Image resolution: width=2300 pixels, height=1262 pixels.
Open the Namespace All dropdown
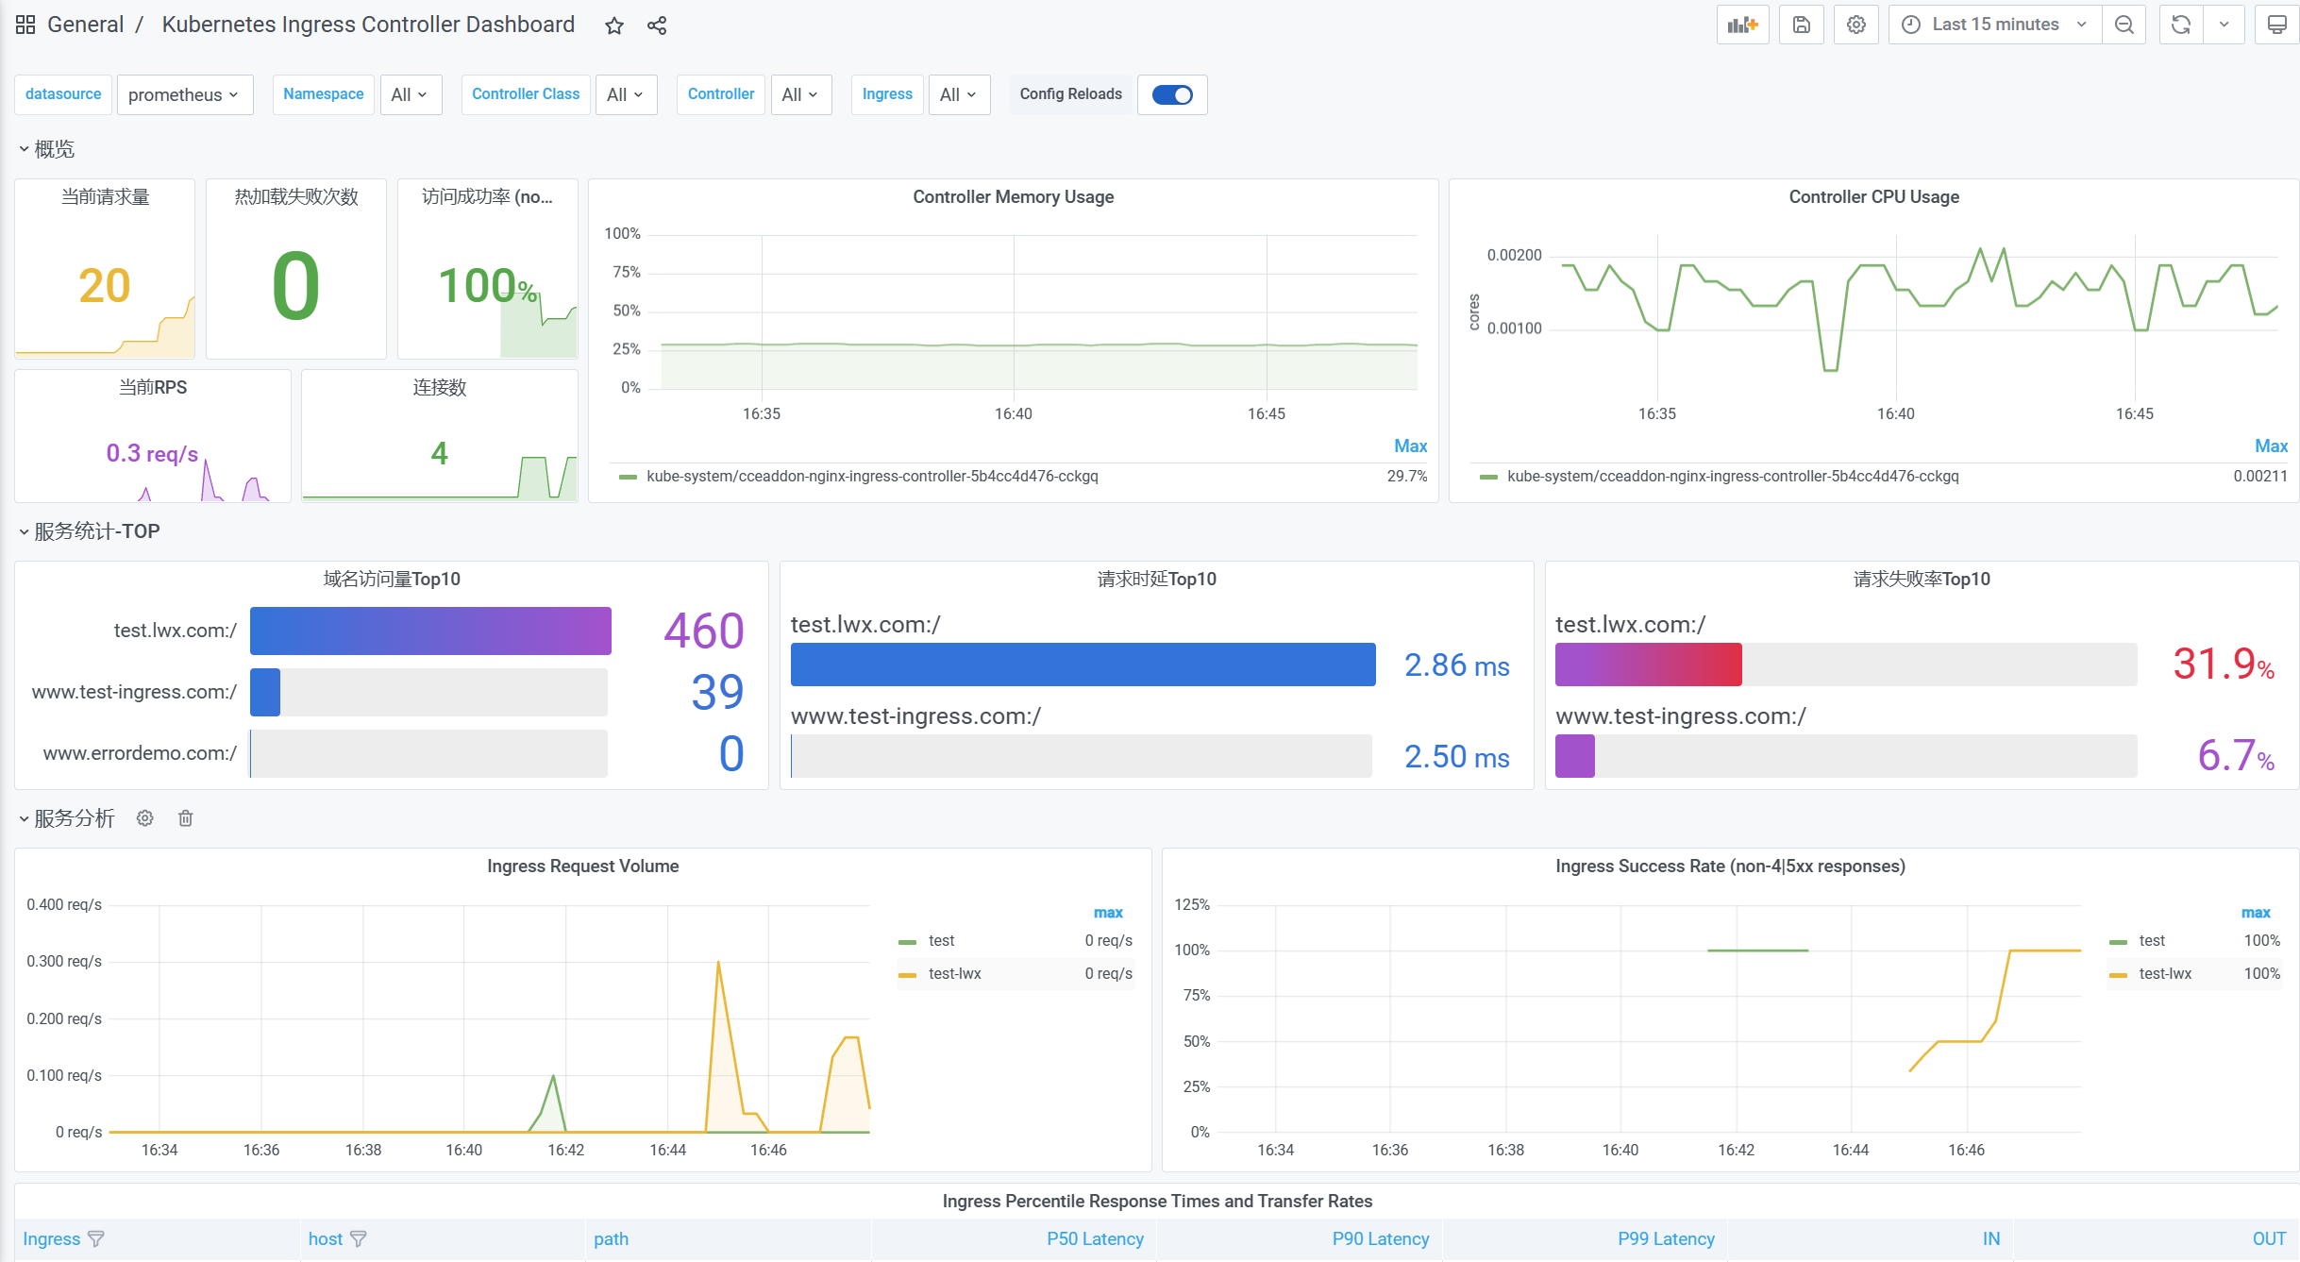(410, 94)
